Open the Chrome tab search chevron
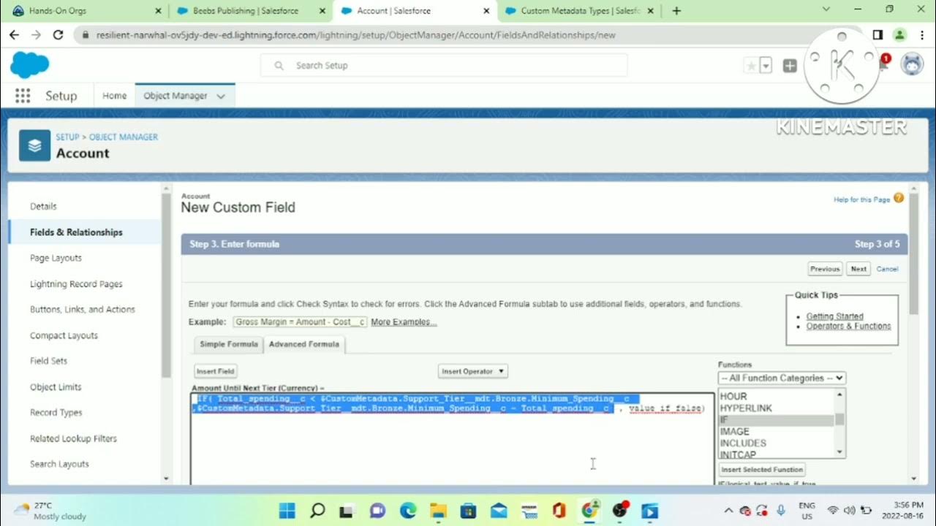 (x=826, y=9)
